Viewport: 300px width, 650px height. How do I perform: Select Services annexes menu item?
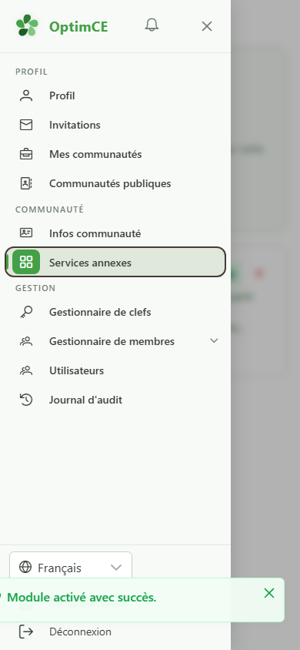[115, 262]
